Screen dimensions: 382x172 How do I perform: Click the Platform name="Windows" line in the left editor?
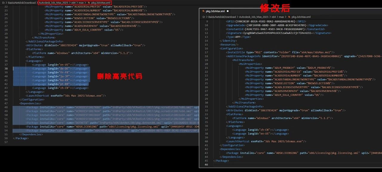click(x=82, y=53)
